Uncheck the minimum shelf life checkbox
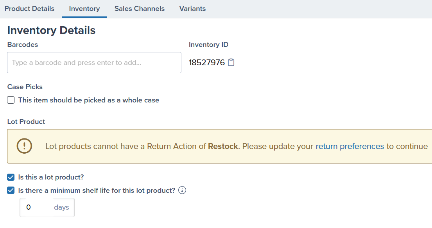The width and height of the screenshot is (432, 228). click(x=11, y=190)
